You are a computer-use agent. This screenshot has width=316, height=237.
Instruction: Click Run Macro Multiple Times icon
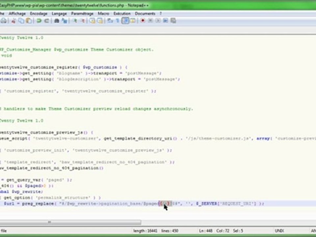click(x=166, y=20)
